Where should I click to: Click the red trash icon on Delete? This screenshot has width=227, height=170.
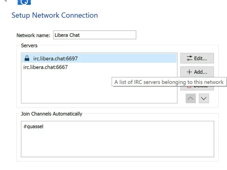(189, 86)
